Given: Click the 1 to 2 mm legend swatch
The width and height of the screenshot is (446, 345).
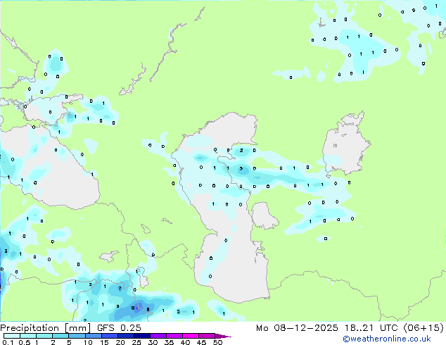Looking at the screenshot, I should (44, 336).
